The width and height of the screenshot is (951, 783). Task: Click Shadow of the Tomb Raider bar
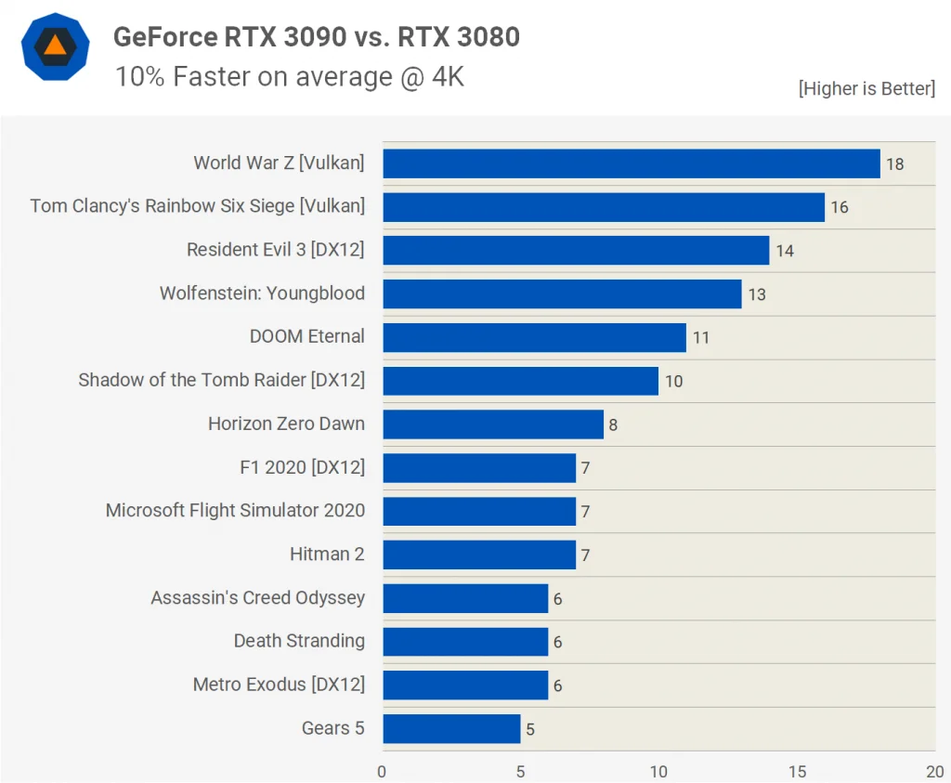(x=520, y=381)
